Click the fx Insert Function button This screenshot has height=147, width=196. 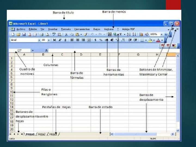tap(46, 51)
